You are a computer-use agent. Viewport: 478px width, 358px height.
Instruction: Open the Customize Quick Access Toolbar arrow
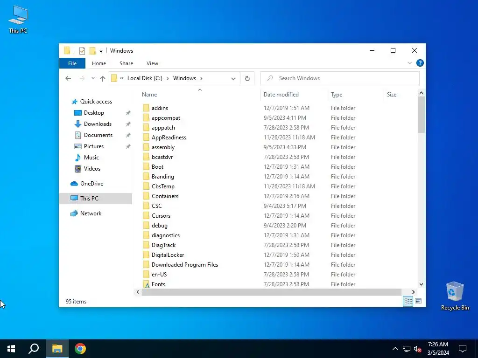coord(101,51)
